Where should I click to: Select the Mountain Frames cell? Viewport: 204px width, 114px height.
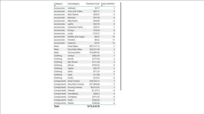coord(76,84)
